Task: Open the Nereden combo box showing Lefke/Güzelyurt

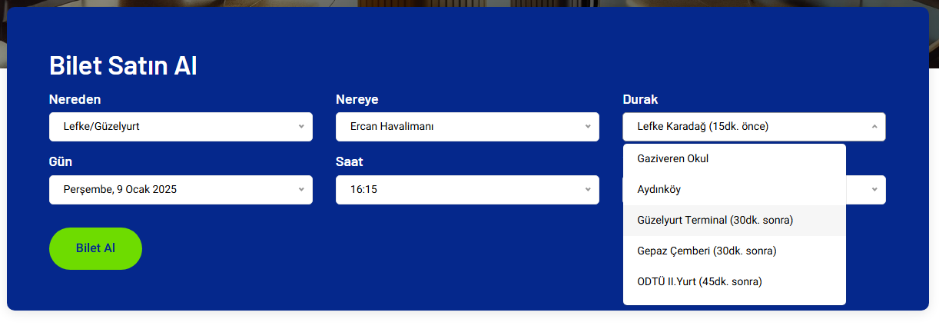Action: pyautogui.click(x=173, y=127)
